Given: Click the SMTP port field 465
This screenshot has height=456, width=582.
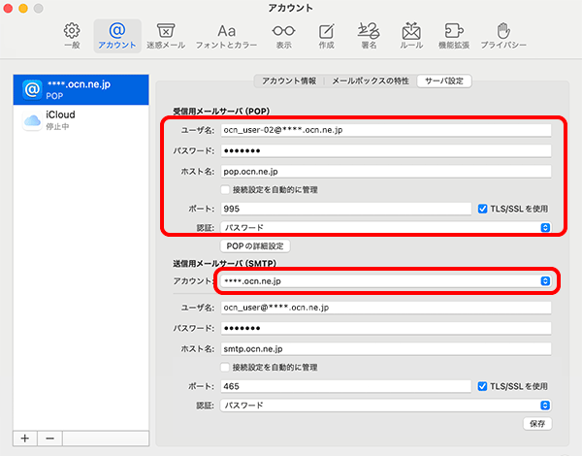Looking at the screenshot, I should [x=346, y=386].
